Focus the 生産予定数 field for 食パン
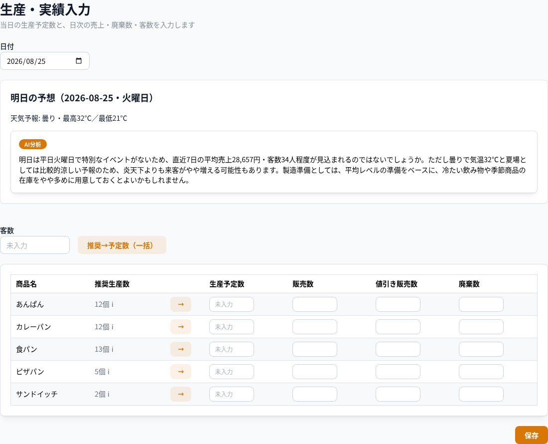The width and height of the screenshot is (548, 444). tap(231, 349)
